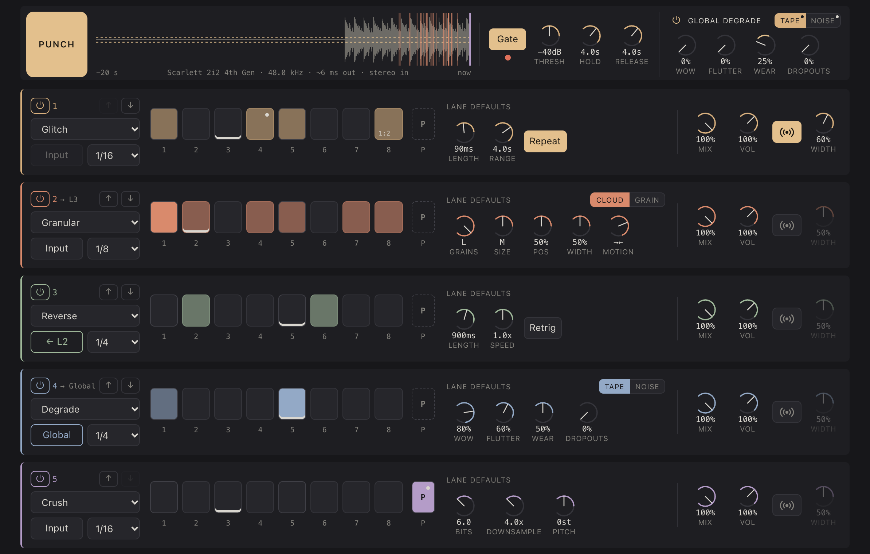Enable stereo spread icon on lane 5
The image size is (870, 554).
click(x=787, y=505)
